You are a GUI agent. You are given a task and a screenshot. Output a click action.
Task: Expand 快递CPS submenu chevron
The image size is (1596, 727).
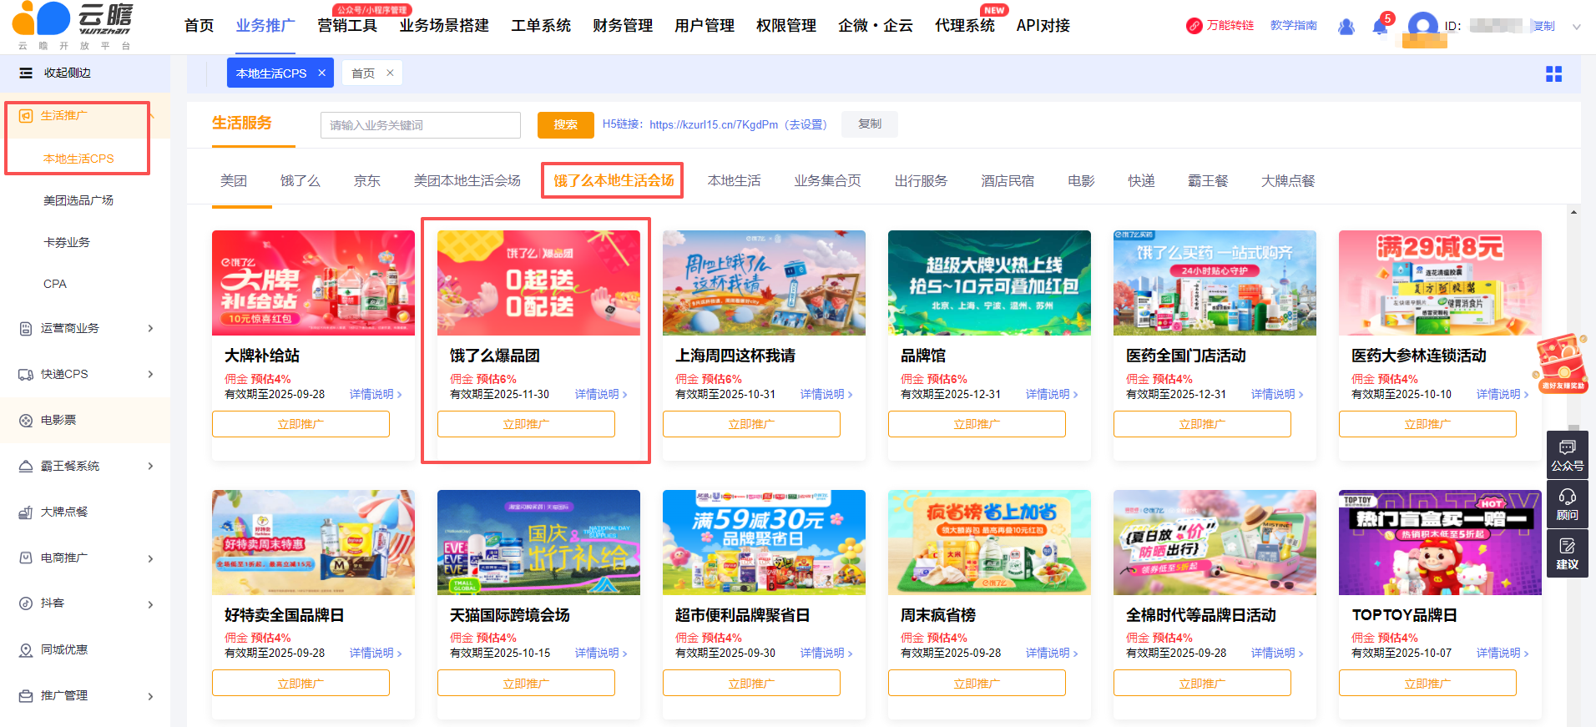[150, 375]
